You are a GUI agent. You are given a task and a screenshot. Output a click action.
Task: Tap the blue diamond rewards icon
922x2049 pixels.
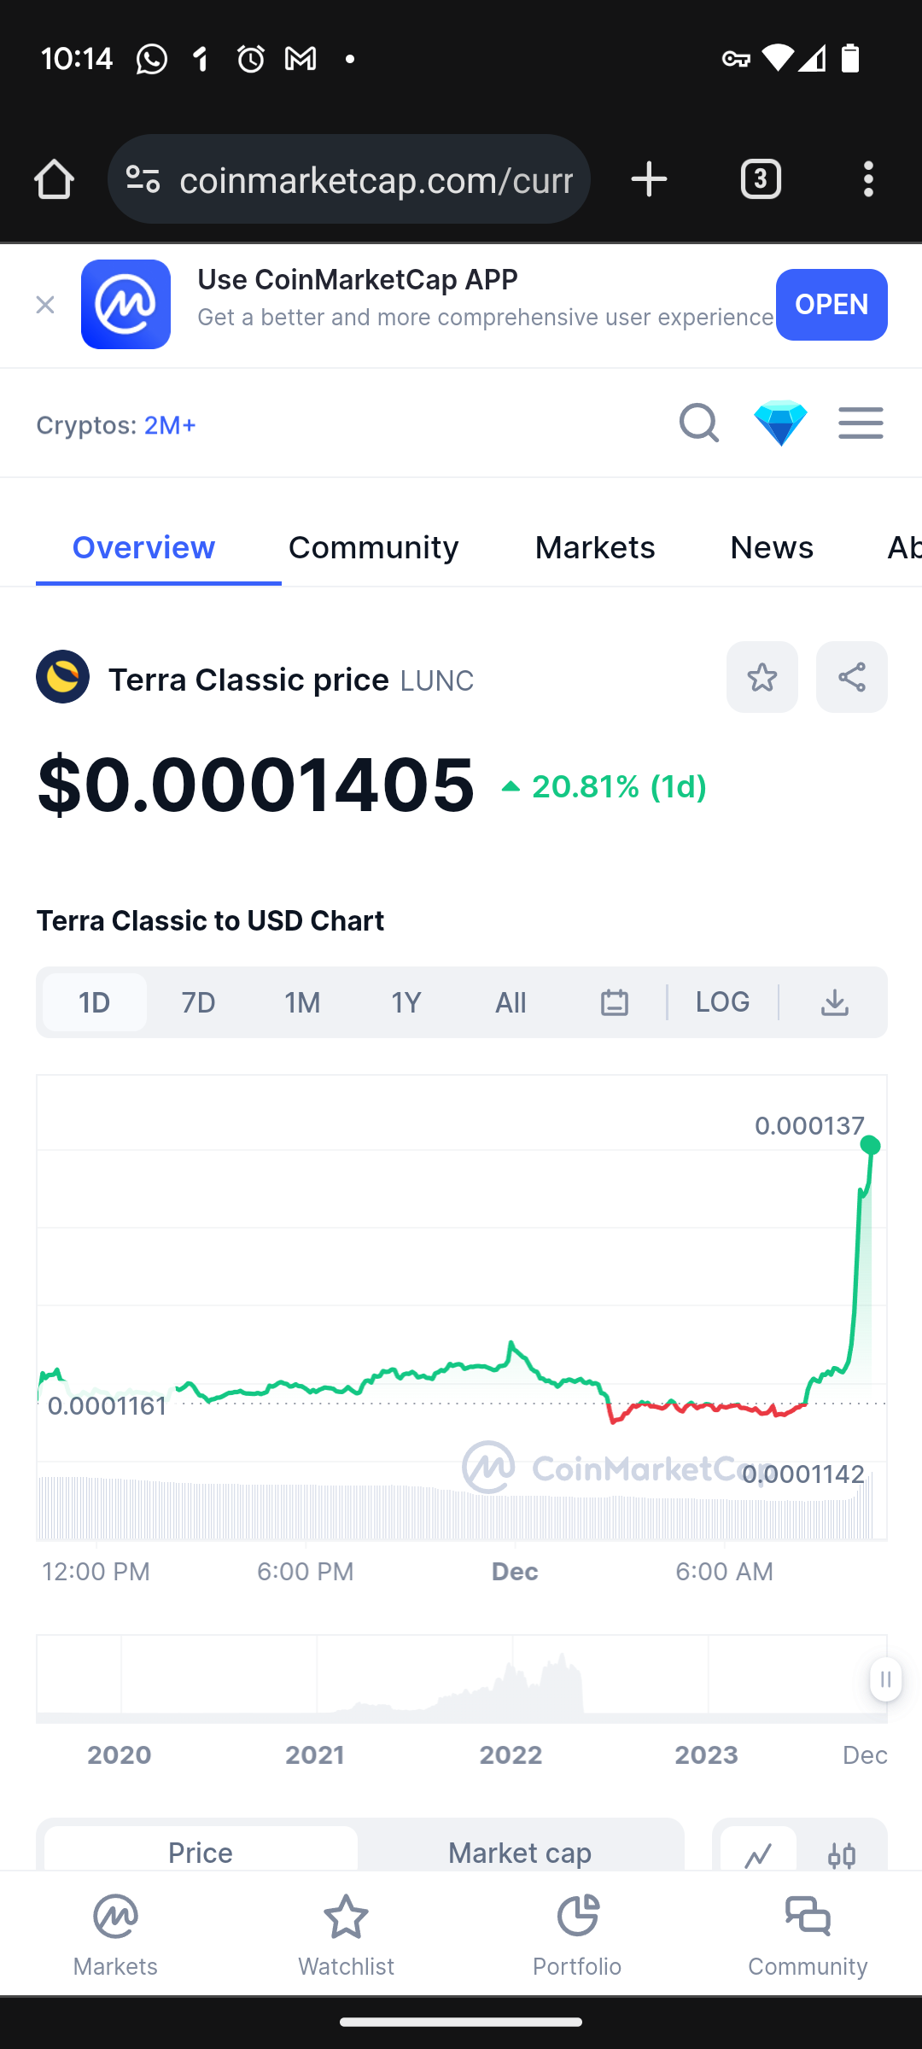pyautogui.click(x=780, y=423)
